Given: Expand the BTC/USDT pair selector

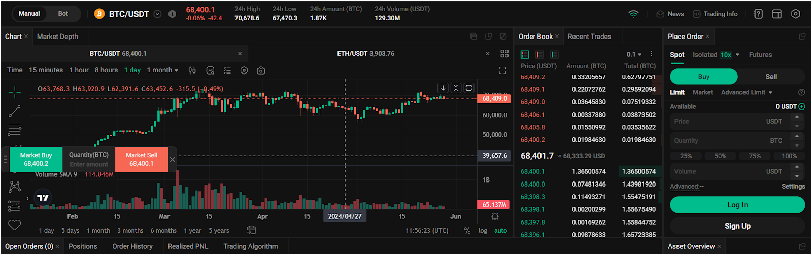Looking at the screenshot, I should pyautogui.click(x=158, y=14).
